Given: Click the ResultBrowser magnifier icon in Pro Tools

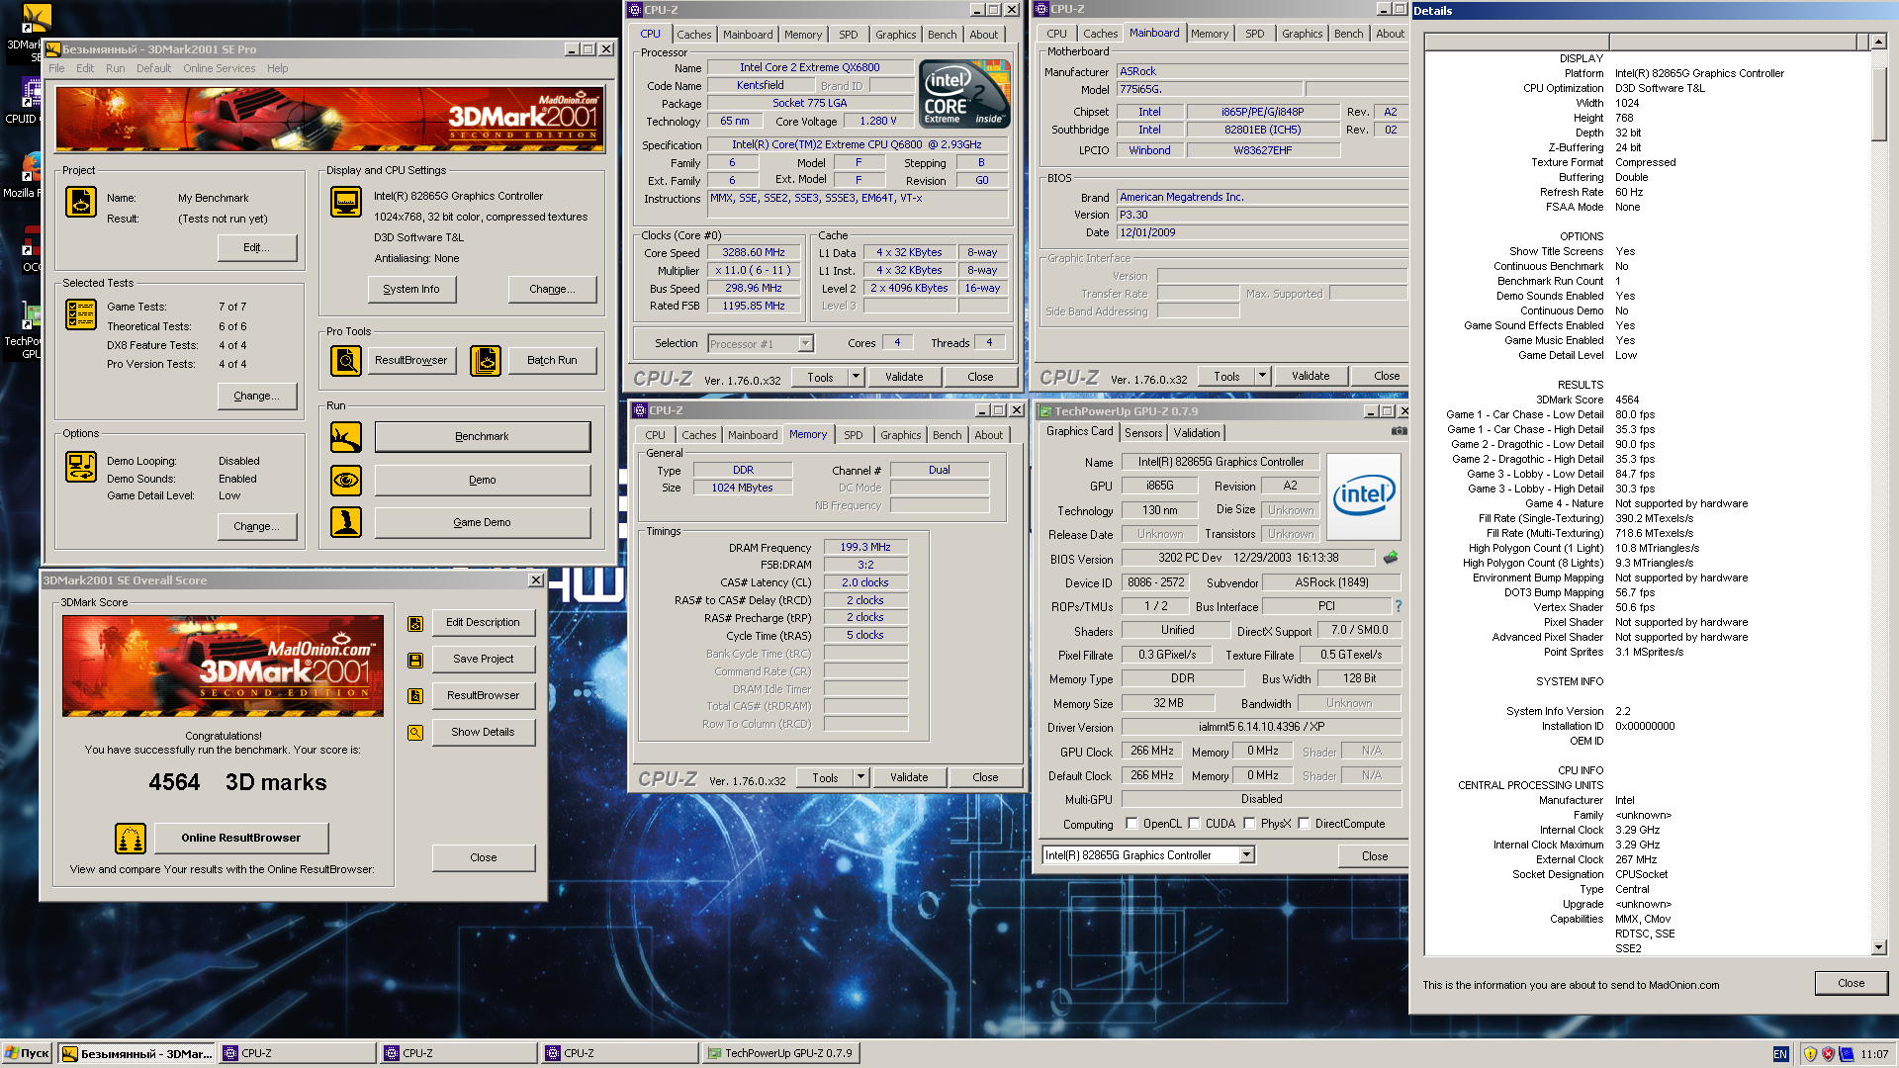Looking at the screenshot, I should point(346,361).
